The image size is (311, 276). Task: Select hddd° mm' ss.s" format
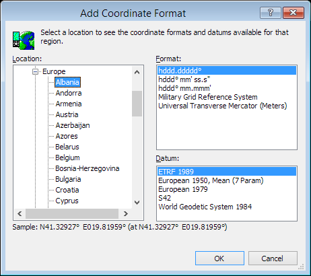pos(227,79)
